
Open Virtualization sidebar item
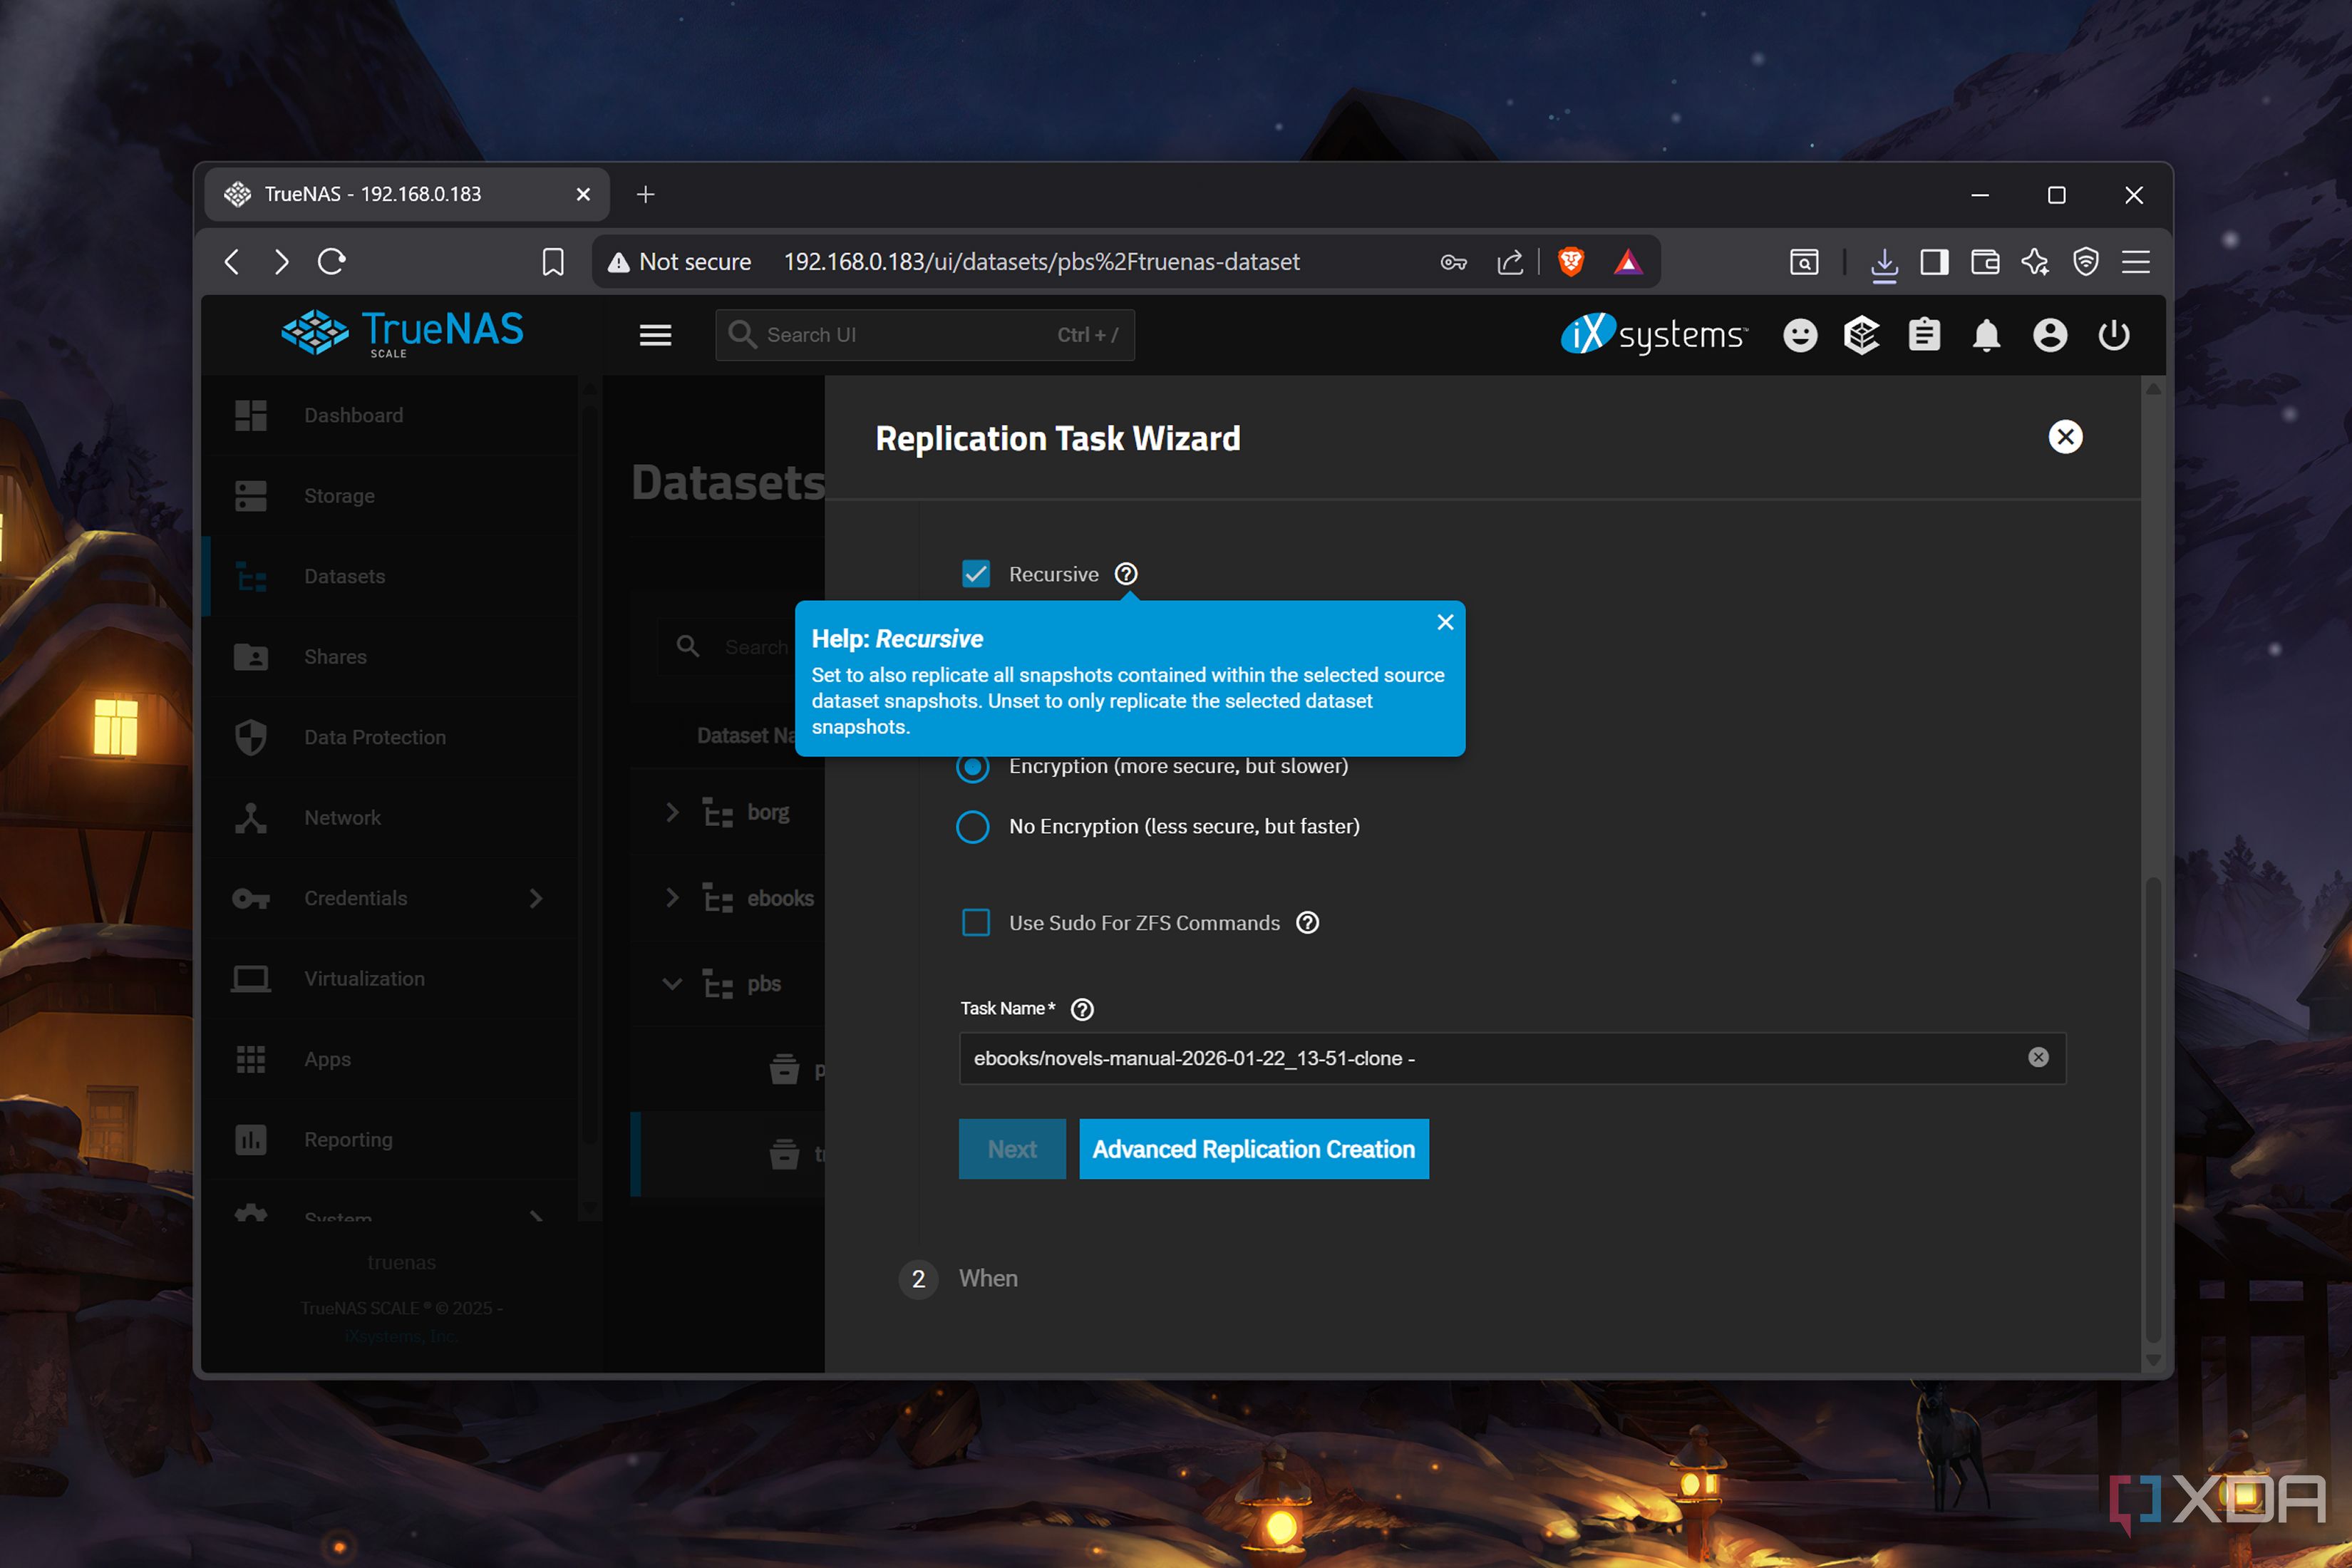click(x=390, y=979)
